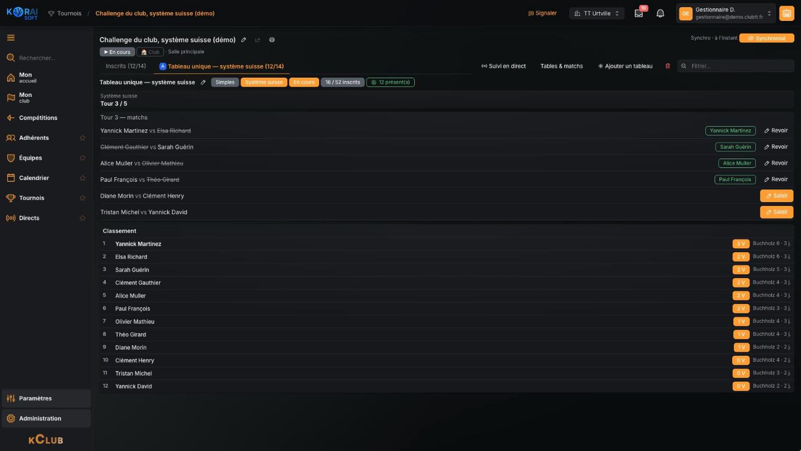
Task: Go to Tournois breadcrumb link
Action: [x=64, y=13]
